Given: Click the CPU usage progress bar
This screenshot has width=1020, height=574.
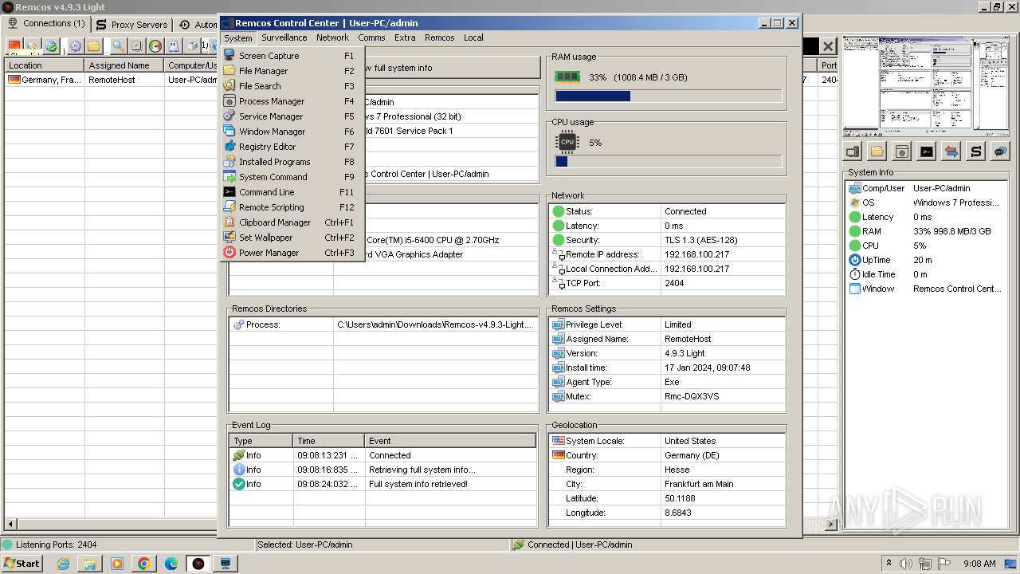Looking at the screenshot, I should (668, 162).
